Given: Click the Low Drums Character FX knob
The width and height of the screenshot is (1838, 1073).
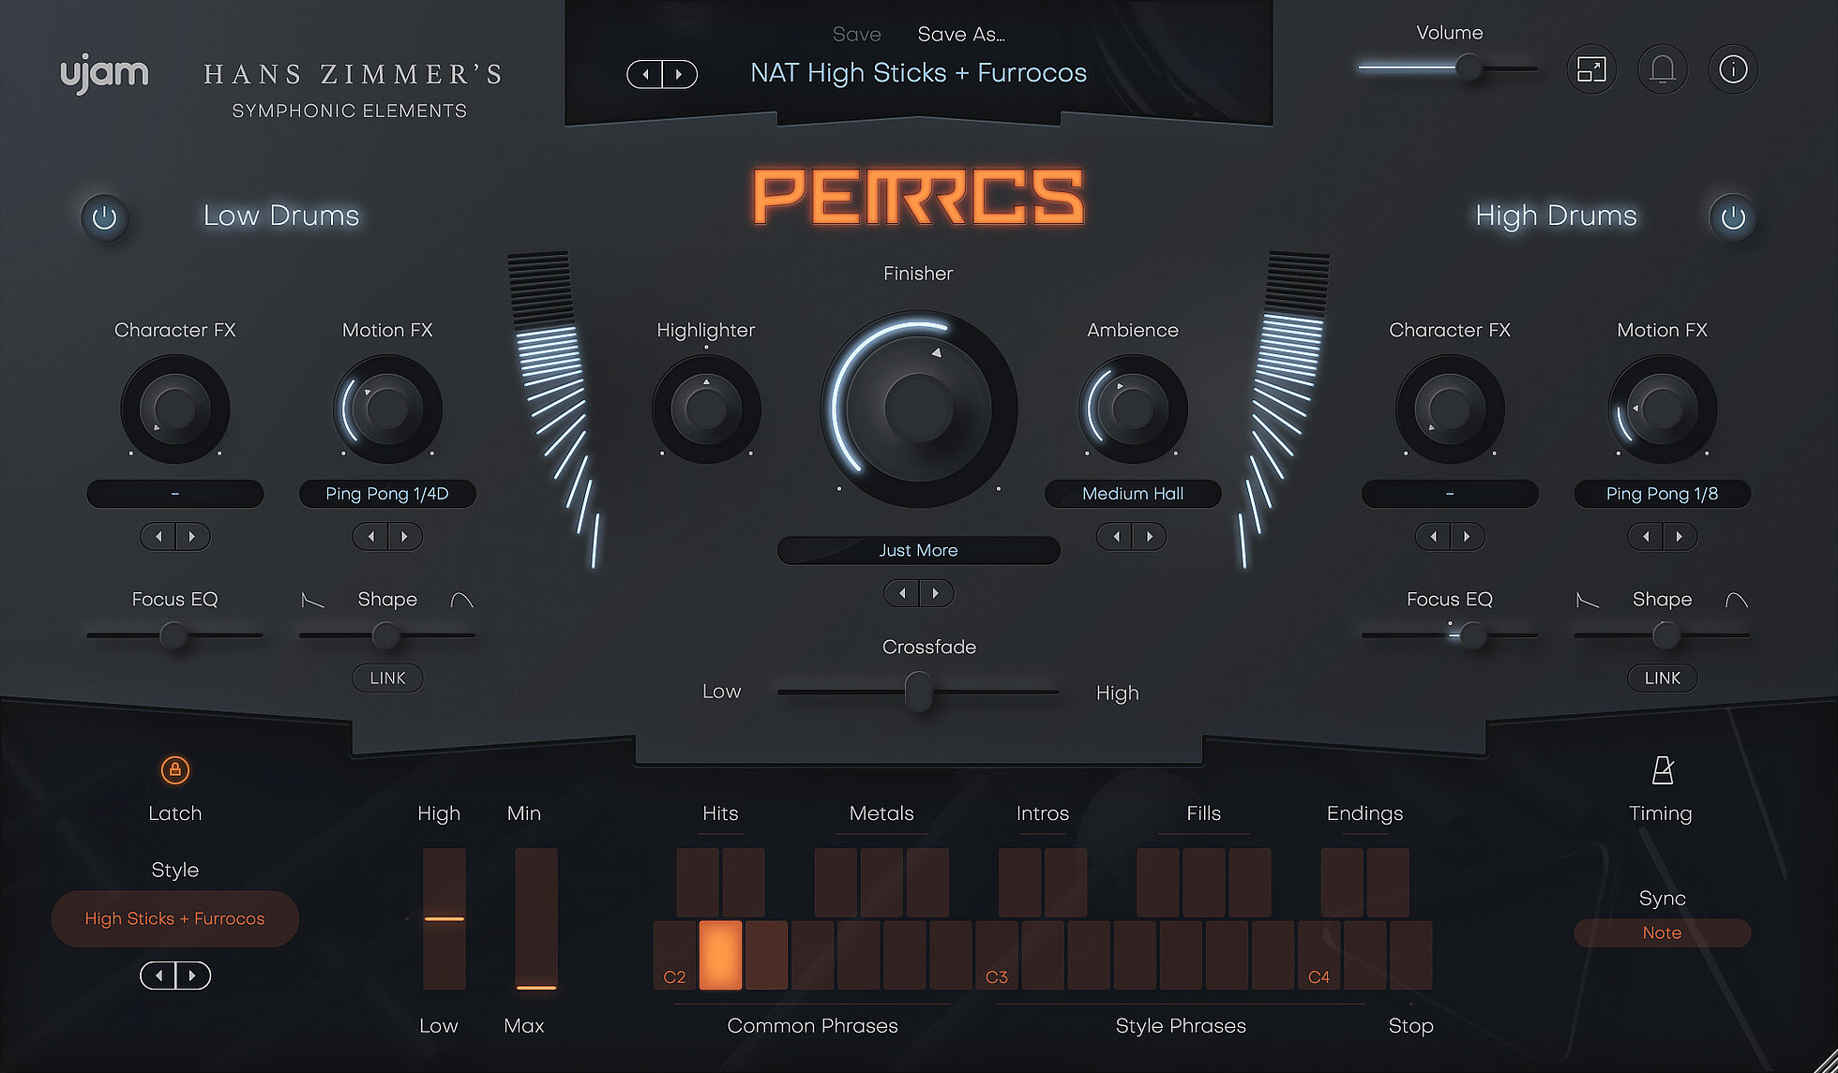Looking at the screenshot, I should point(174,408).
